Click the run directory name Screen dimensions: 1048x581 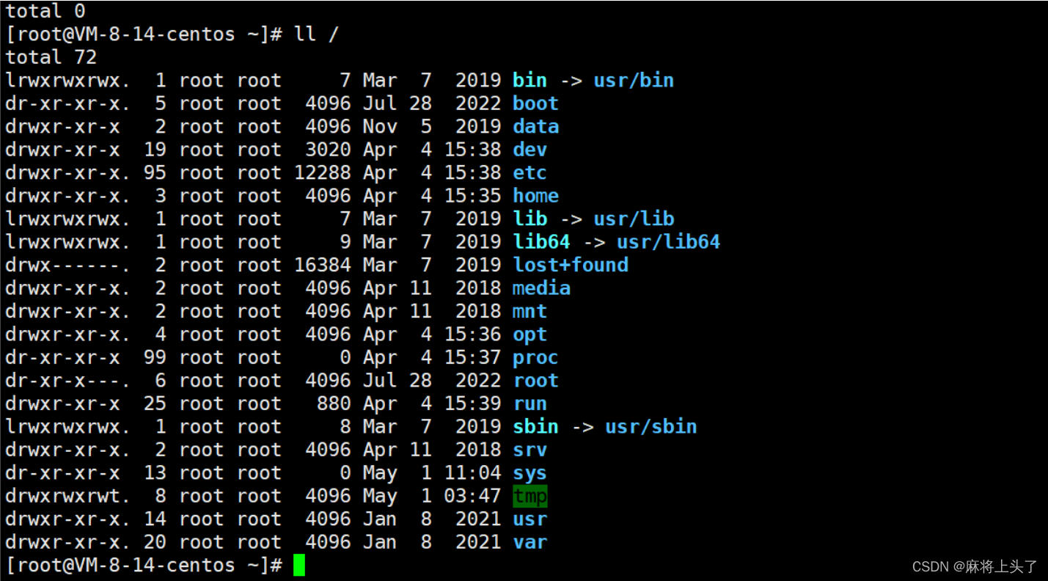click(x=530, y=403)
